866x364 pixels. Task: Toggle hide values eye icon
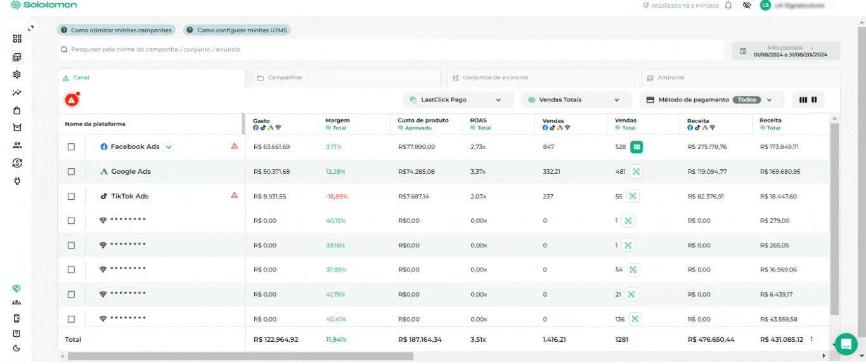[747, 5]
